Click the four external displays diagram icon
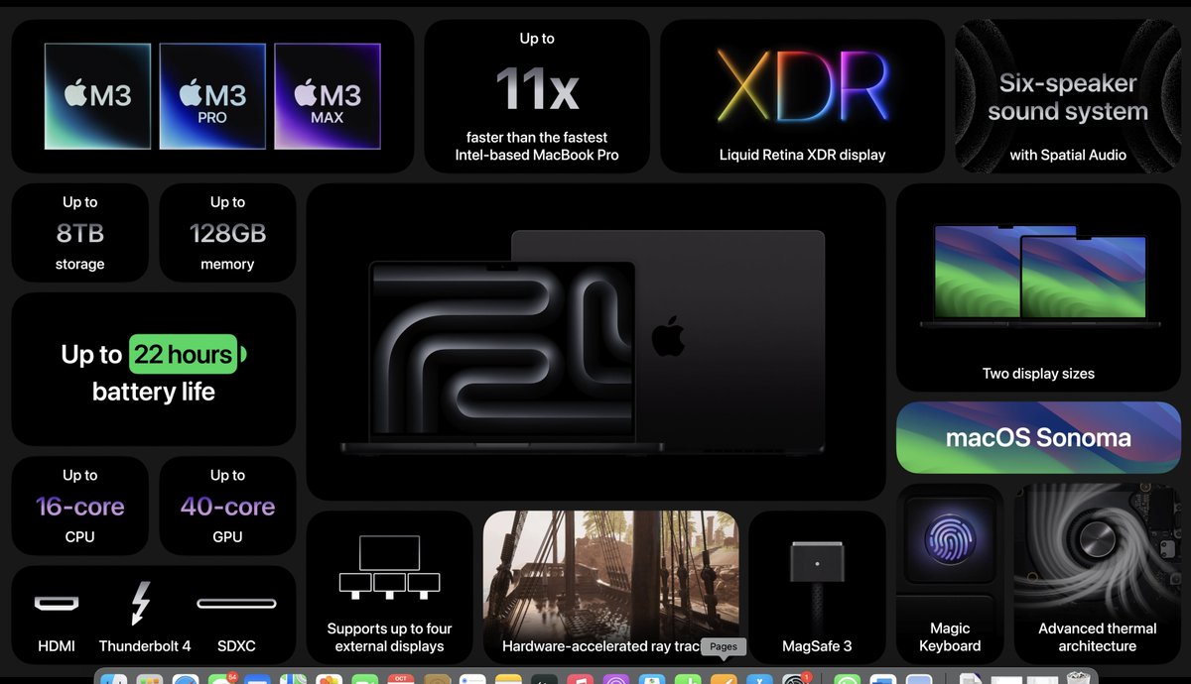Viewport: 1191px width, 684px height. coord(389,567)
